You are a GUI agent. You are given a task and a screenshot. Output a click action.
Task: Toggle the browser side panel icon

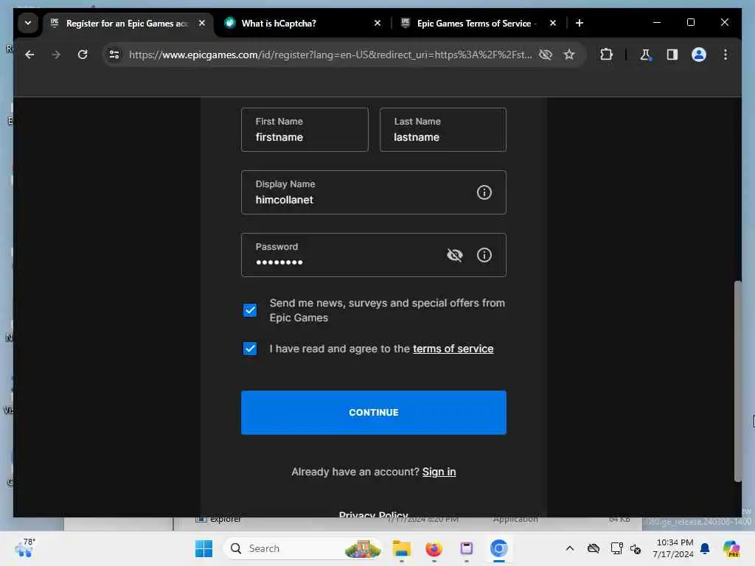(x=672, y=55)
